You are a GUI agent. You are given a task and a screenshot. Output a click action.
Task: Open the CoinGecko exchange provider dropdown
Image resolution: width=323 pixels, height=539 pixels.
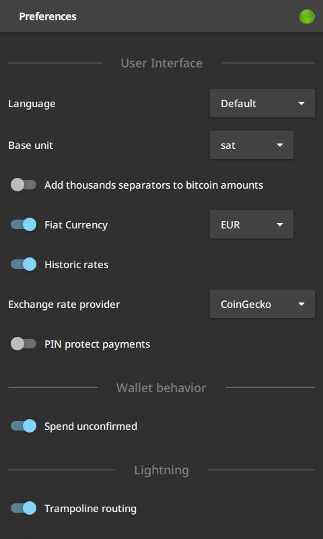click(x=262, y=305)
